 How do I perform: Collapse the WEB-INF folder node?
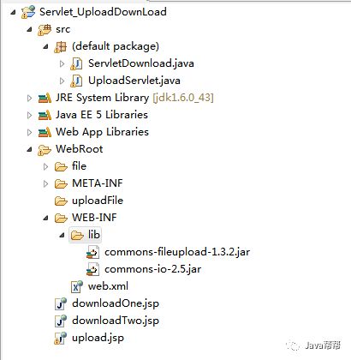pos(45,218)
